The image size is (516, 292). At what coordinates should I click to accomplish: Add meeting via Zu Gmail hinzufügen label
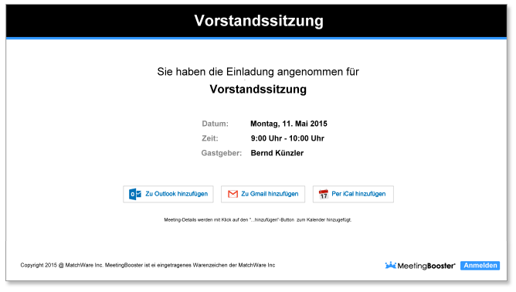click(270, 194)
